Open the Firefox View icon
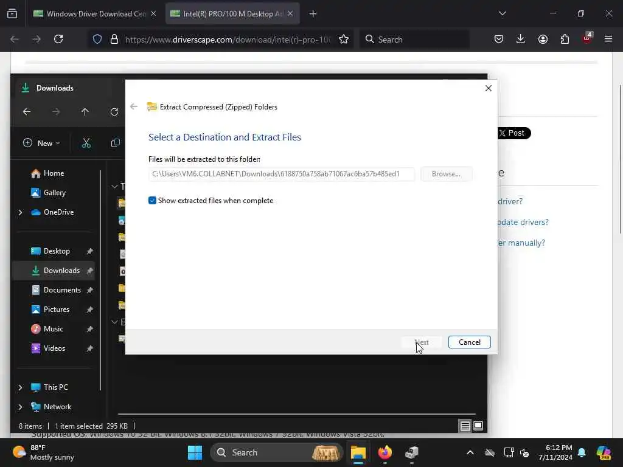This screenshot has height=467, width=623. (12, 13)
